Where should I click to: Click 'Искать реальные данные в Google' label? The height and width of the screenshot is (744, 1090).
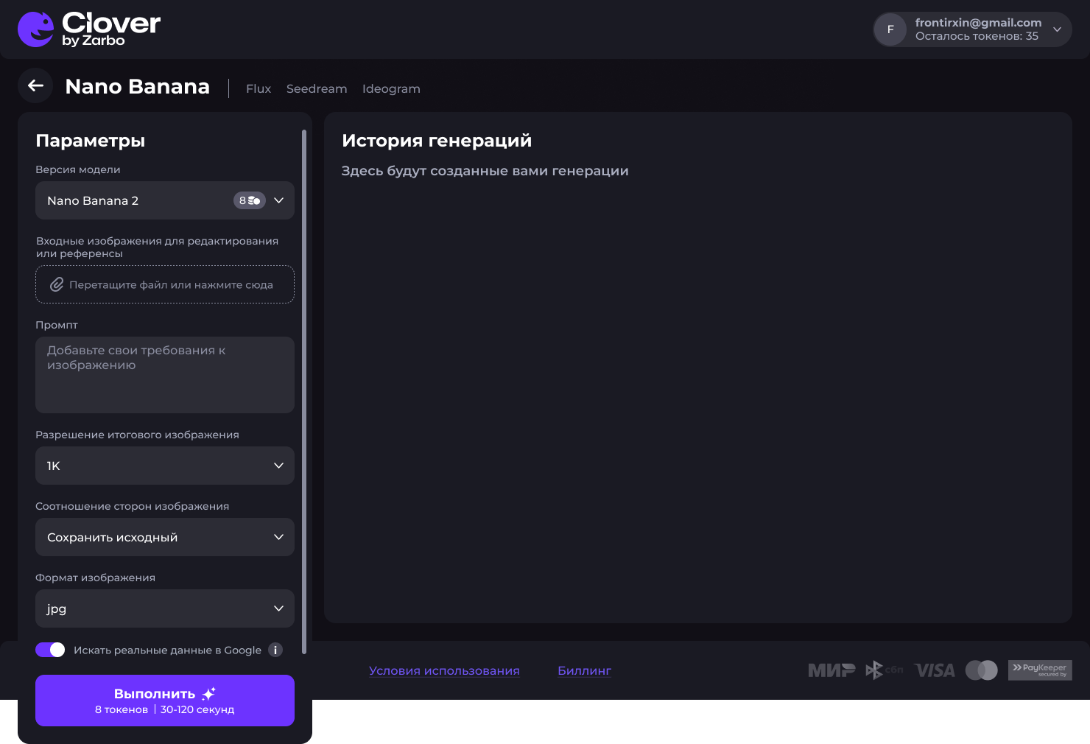(x=167, y=650)
